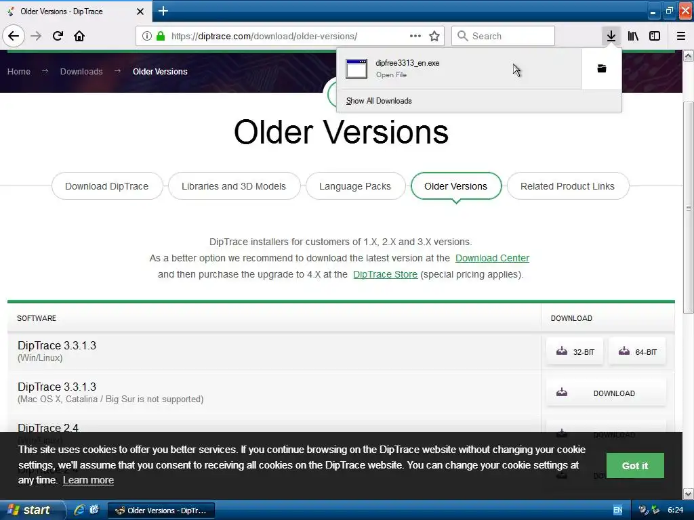The width and height of the screenshot is (694, 520).
Task: Click Show All Downloads
Action: coord(379,101)
